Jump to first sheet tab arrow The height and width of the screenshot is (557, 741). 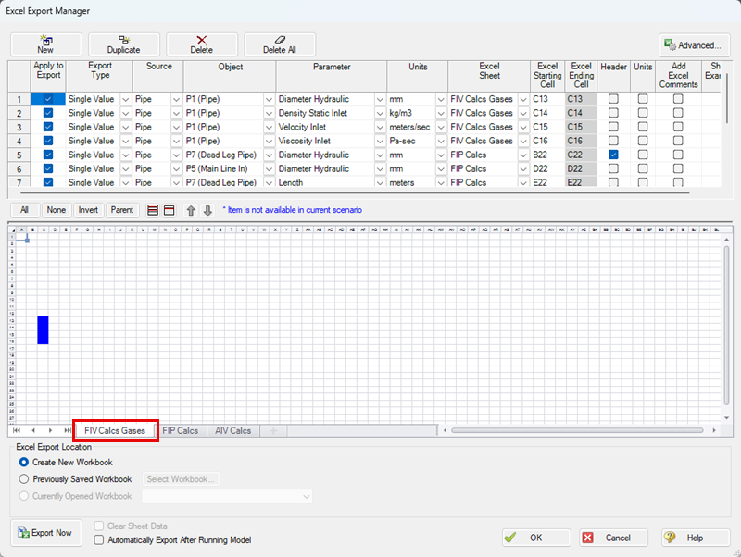[x=17, y=431]
